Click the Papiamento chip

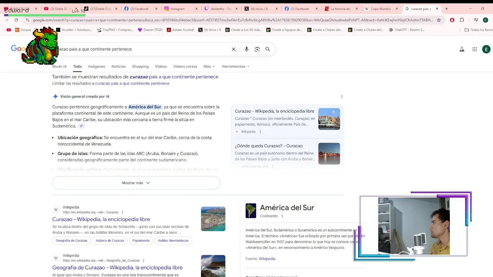141,240
